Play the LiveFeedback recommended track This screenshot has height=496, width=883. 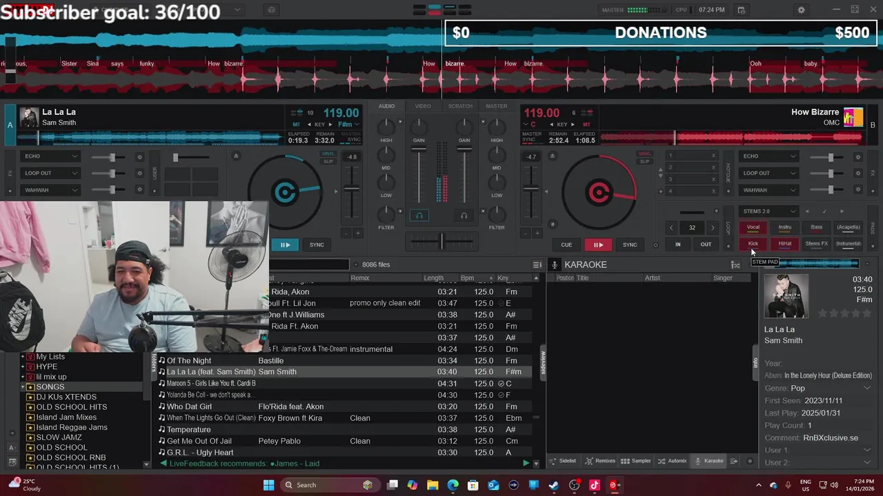[526, 464]
